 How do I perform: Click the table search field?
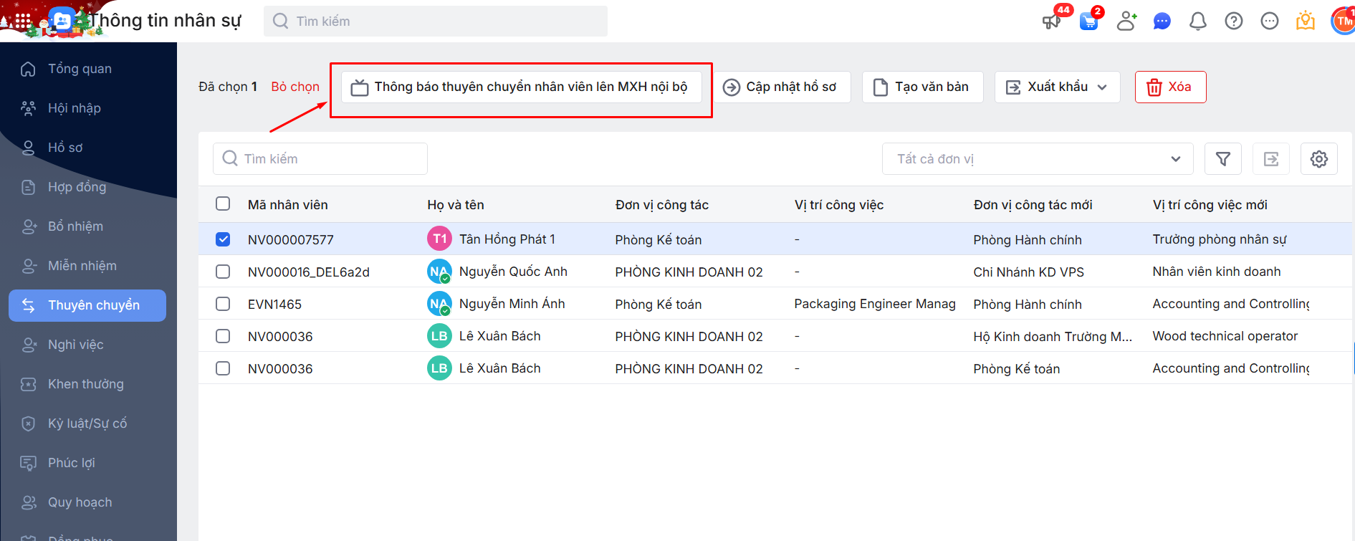click(x=320, y=159)
